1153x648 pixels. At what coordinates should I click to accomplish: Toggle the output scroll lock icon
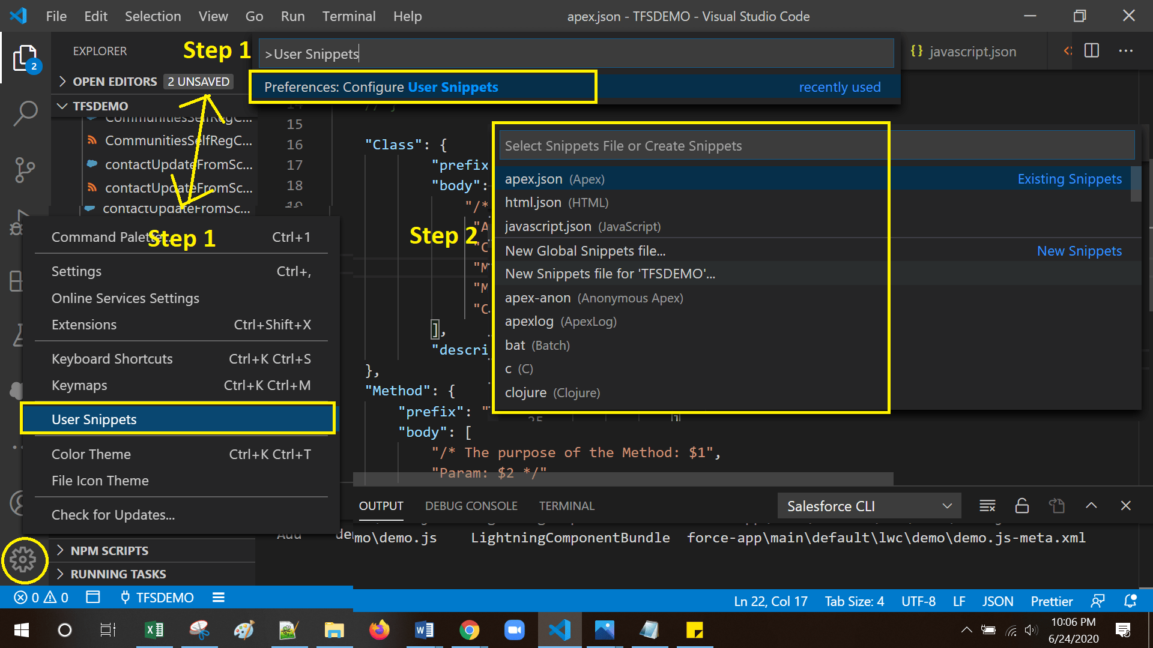coord(1021,506)
